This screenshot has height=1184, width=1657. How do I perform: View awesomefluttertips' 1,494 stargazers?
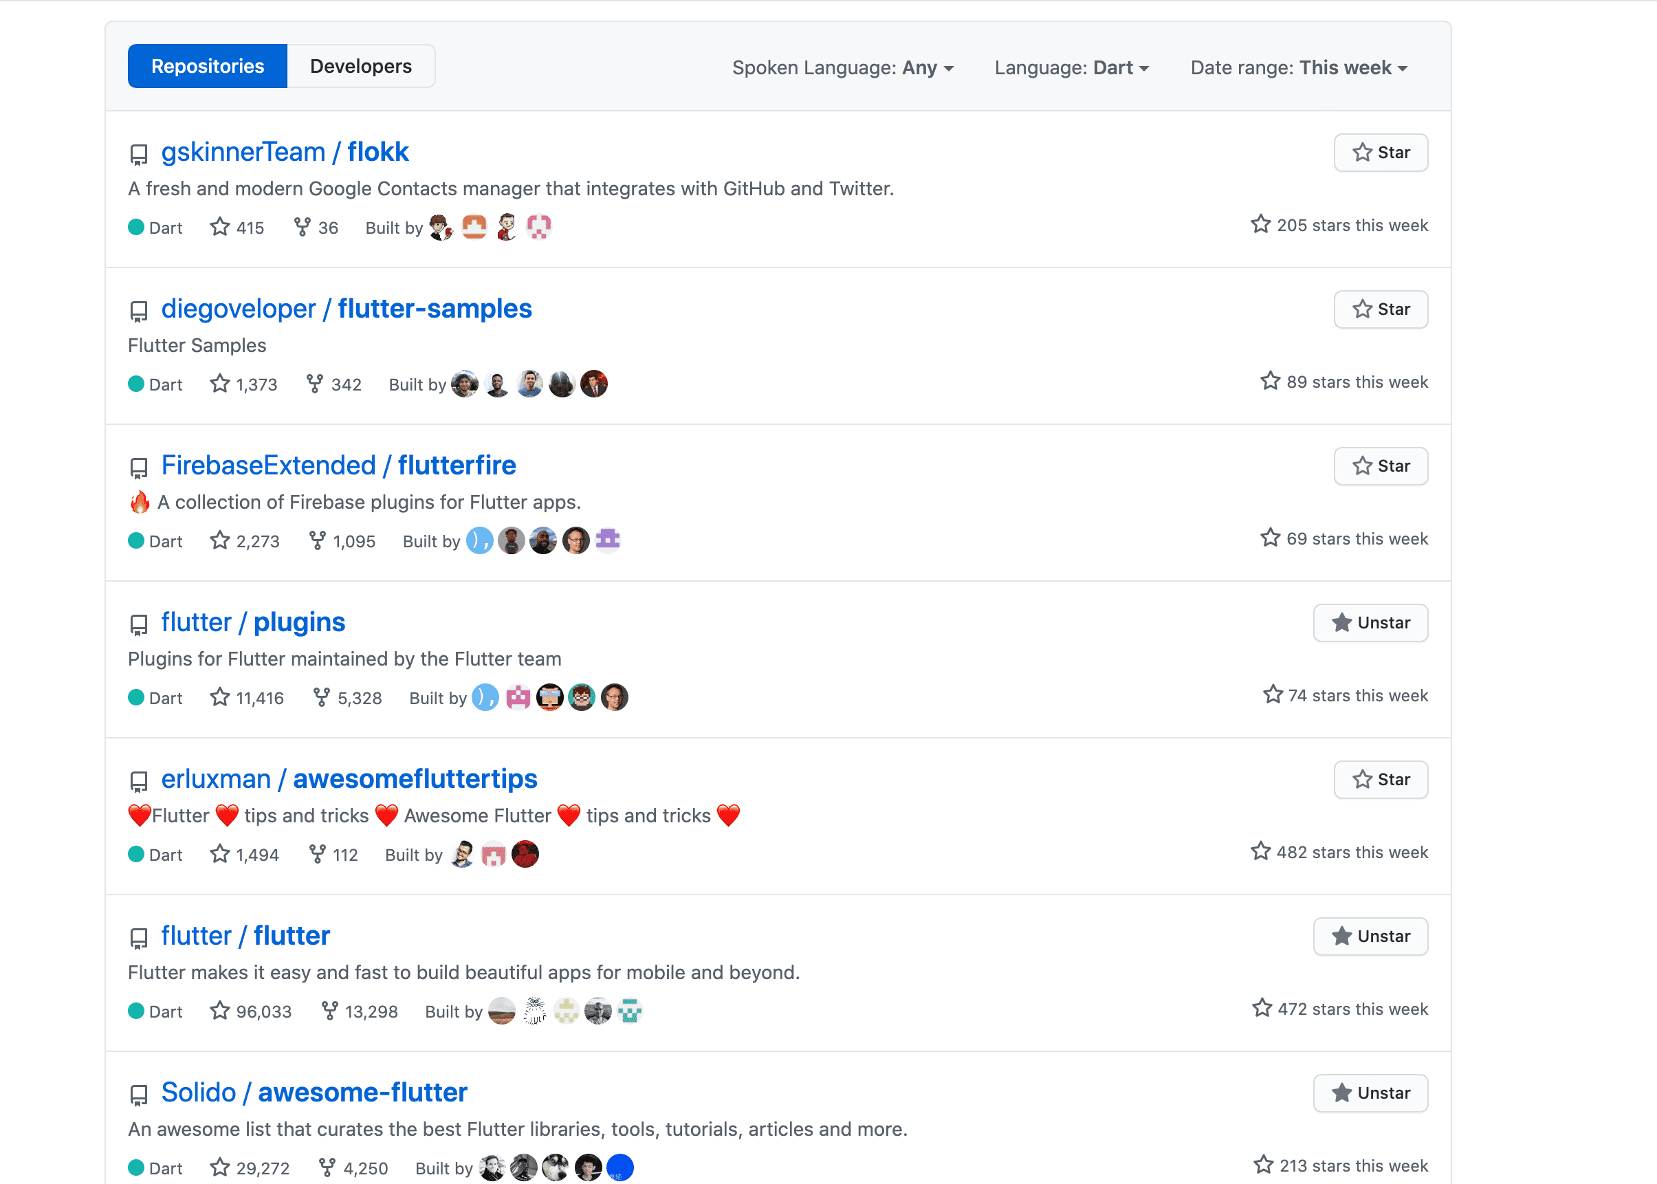point(244,855)
